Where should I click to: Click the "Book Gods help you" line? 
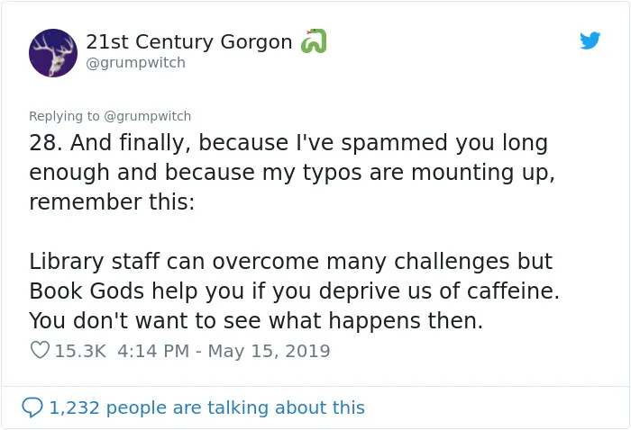[294, 291]
